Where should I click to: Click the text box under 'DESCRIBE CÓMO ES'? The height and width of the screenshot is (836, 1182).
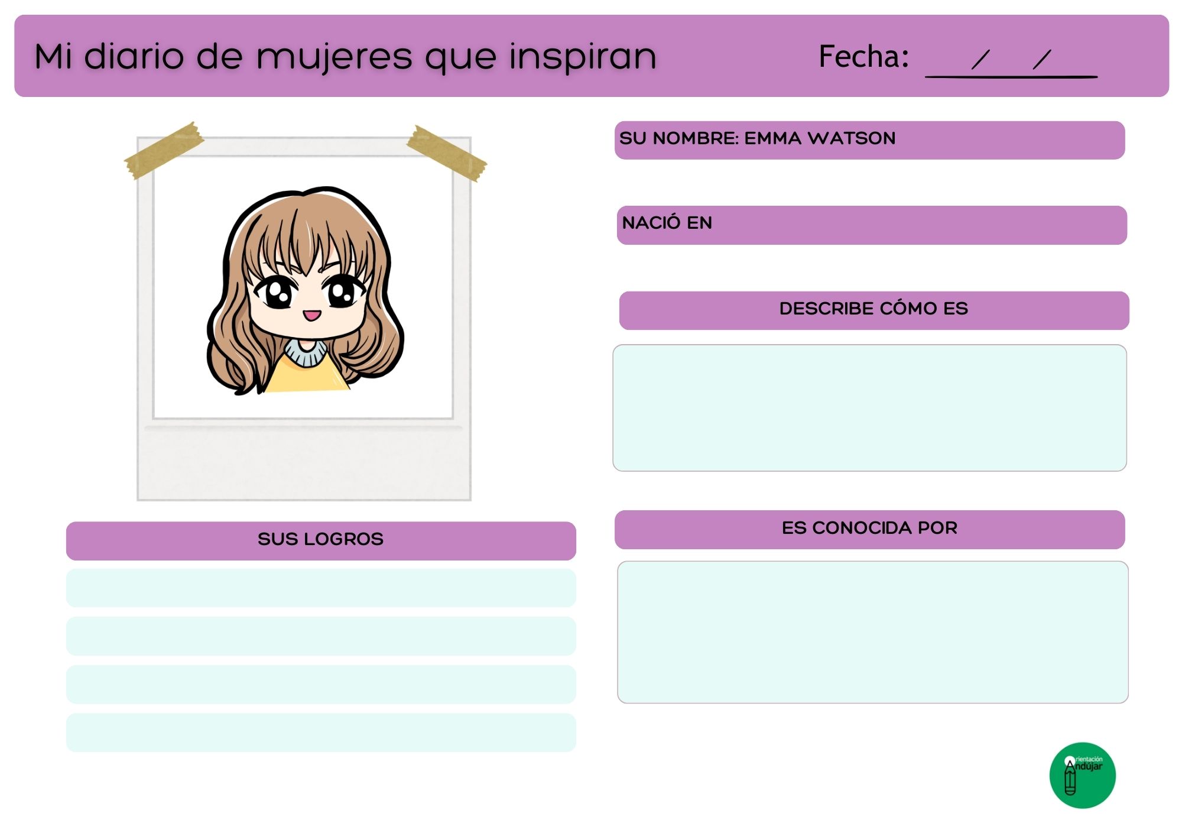point(869,408)
